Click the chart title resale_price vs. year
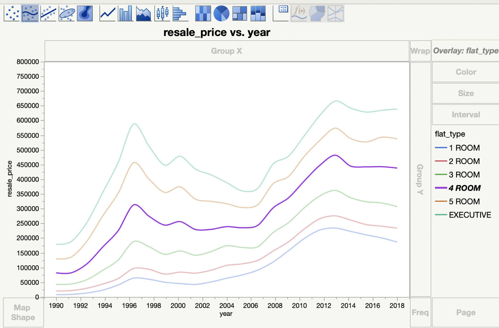Viewport: 499px width, 328px height. [x=217, y=32]
